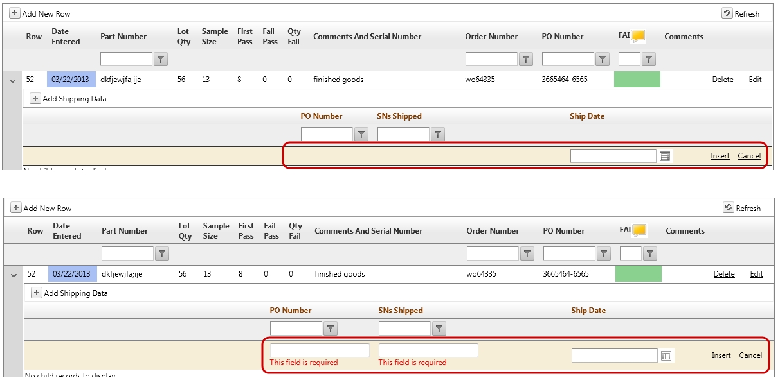Click Add New Row plus icon in upper grid
The image size is (780, 385).
tap(15, 13)
